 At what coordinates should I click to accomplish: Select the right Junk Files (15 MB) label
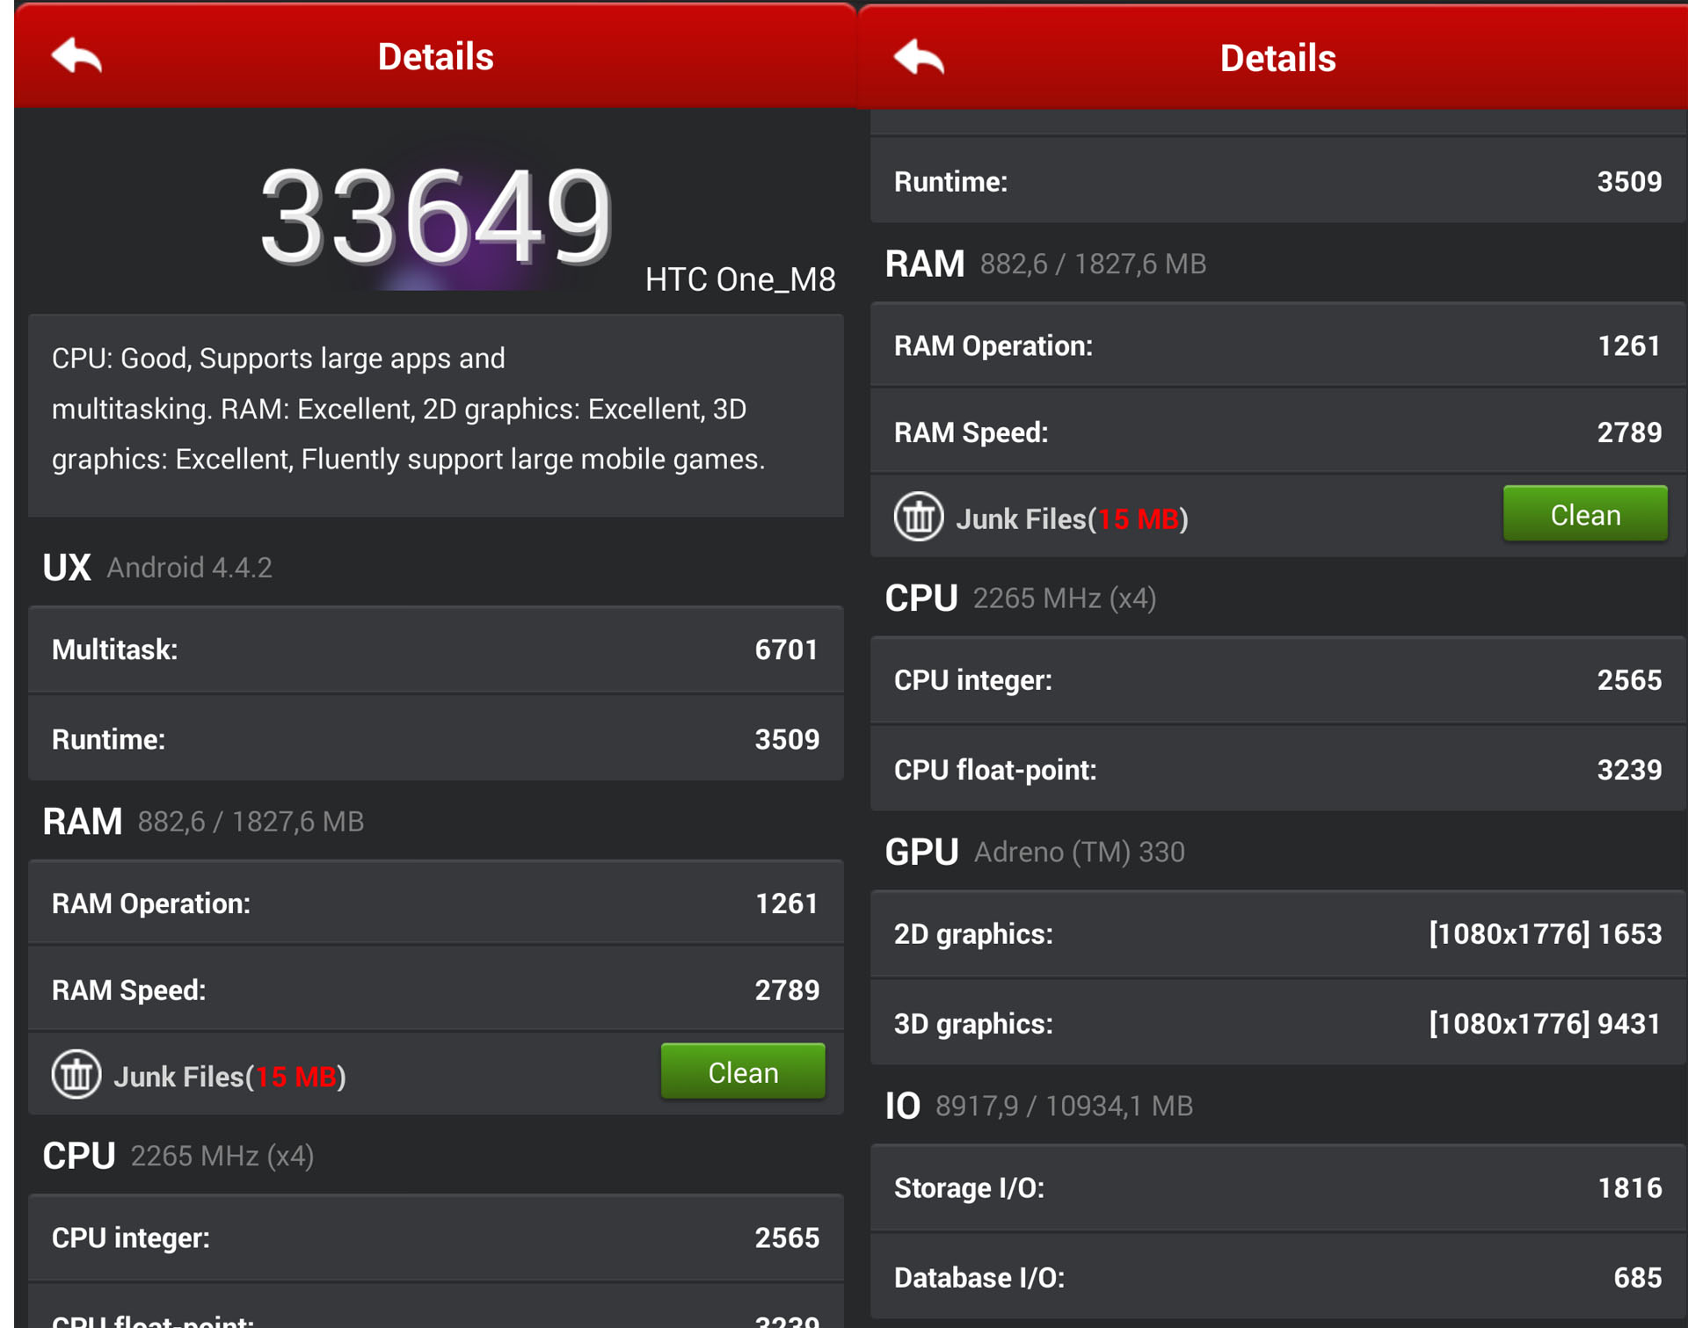[1073, 519]
